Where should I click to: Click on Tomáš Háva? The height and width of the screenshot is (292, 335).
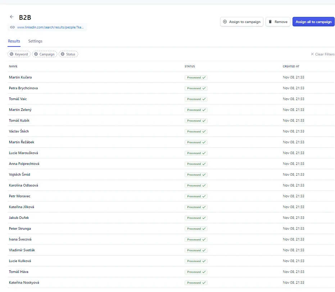(x=19, y=271)
